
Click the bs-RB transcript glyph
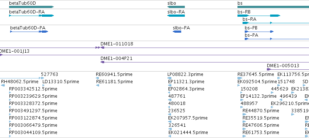(x=259, y=16)
